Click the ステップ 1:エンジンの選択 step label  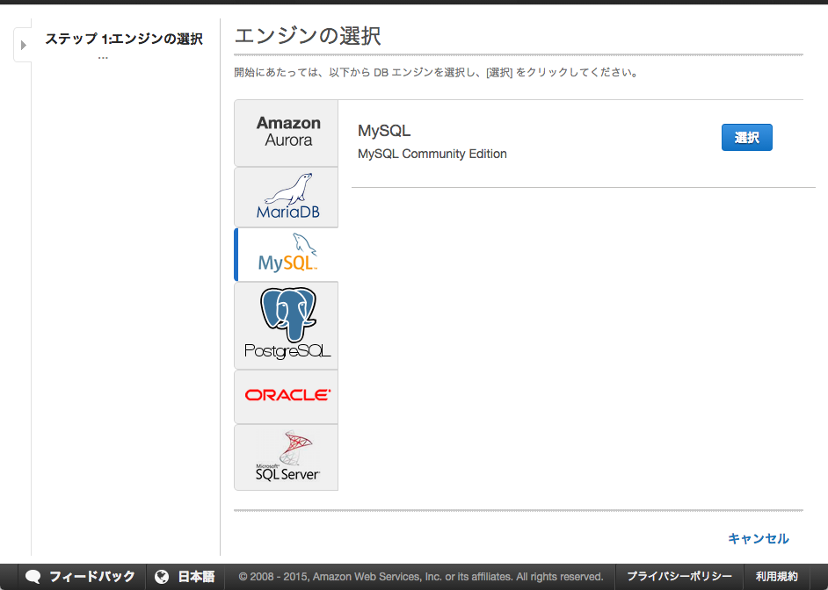[124, 39]
